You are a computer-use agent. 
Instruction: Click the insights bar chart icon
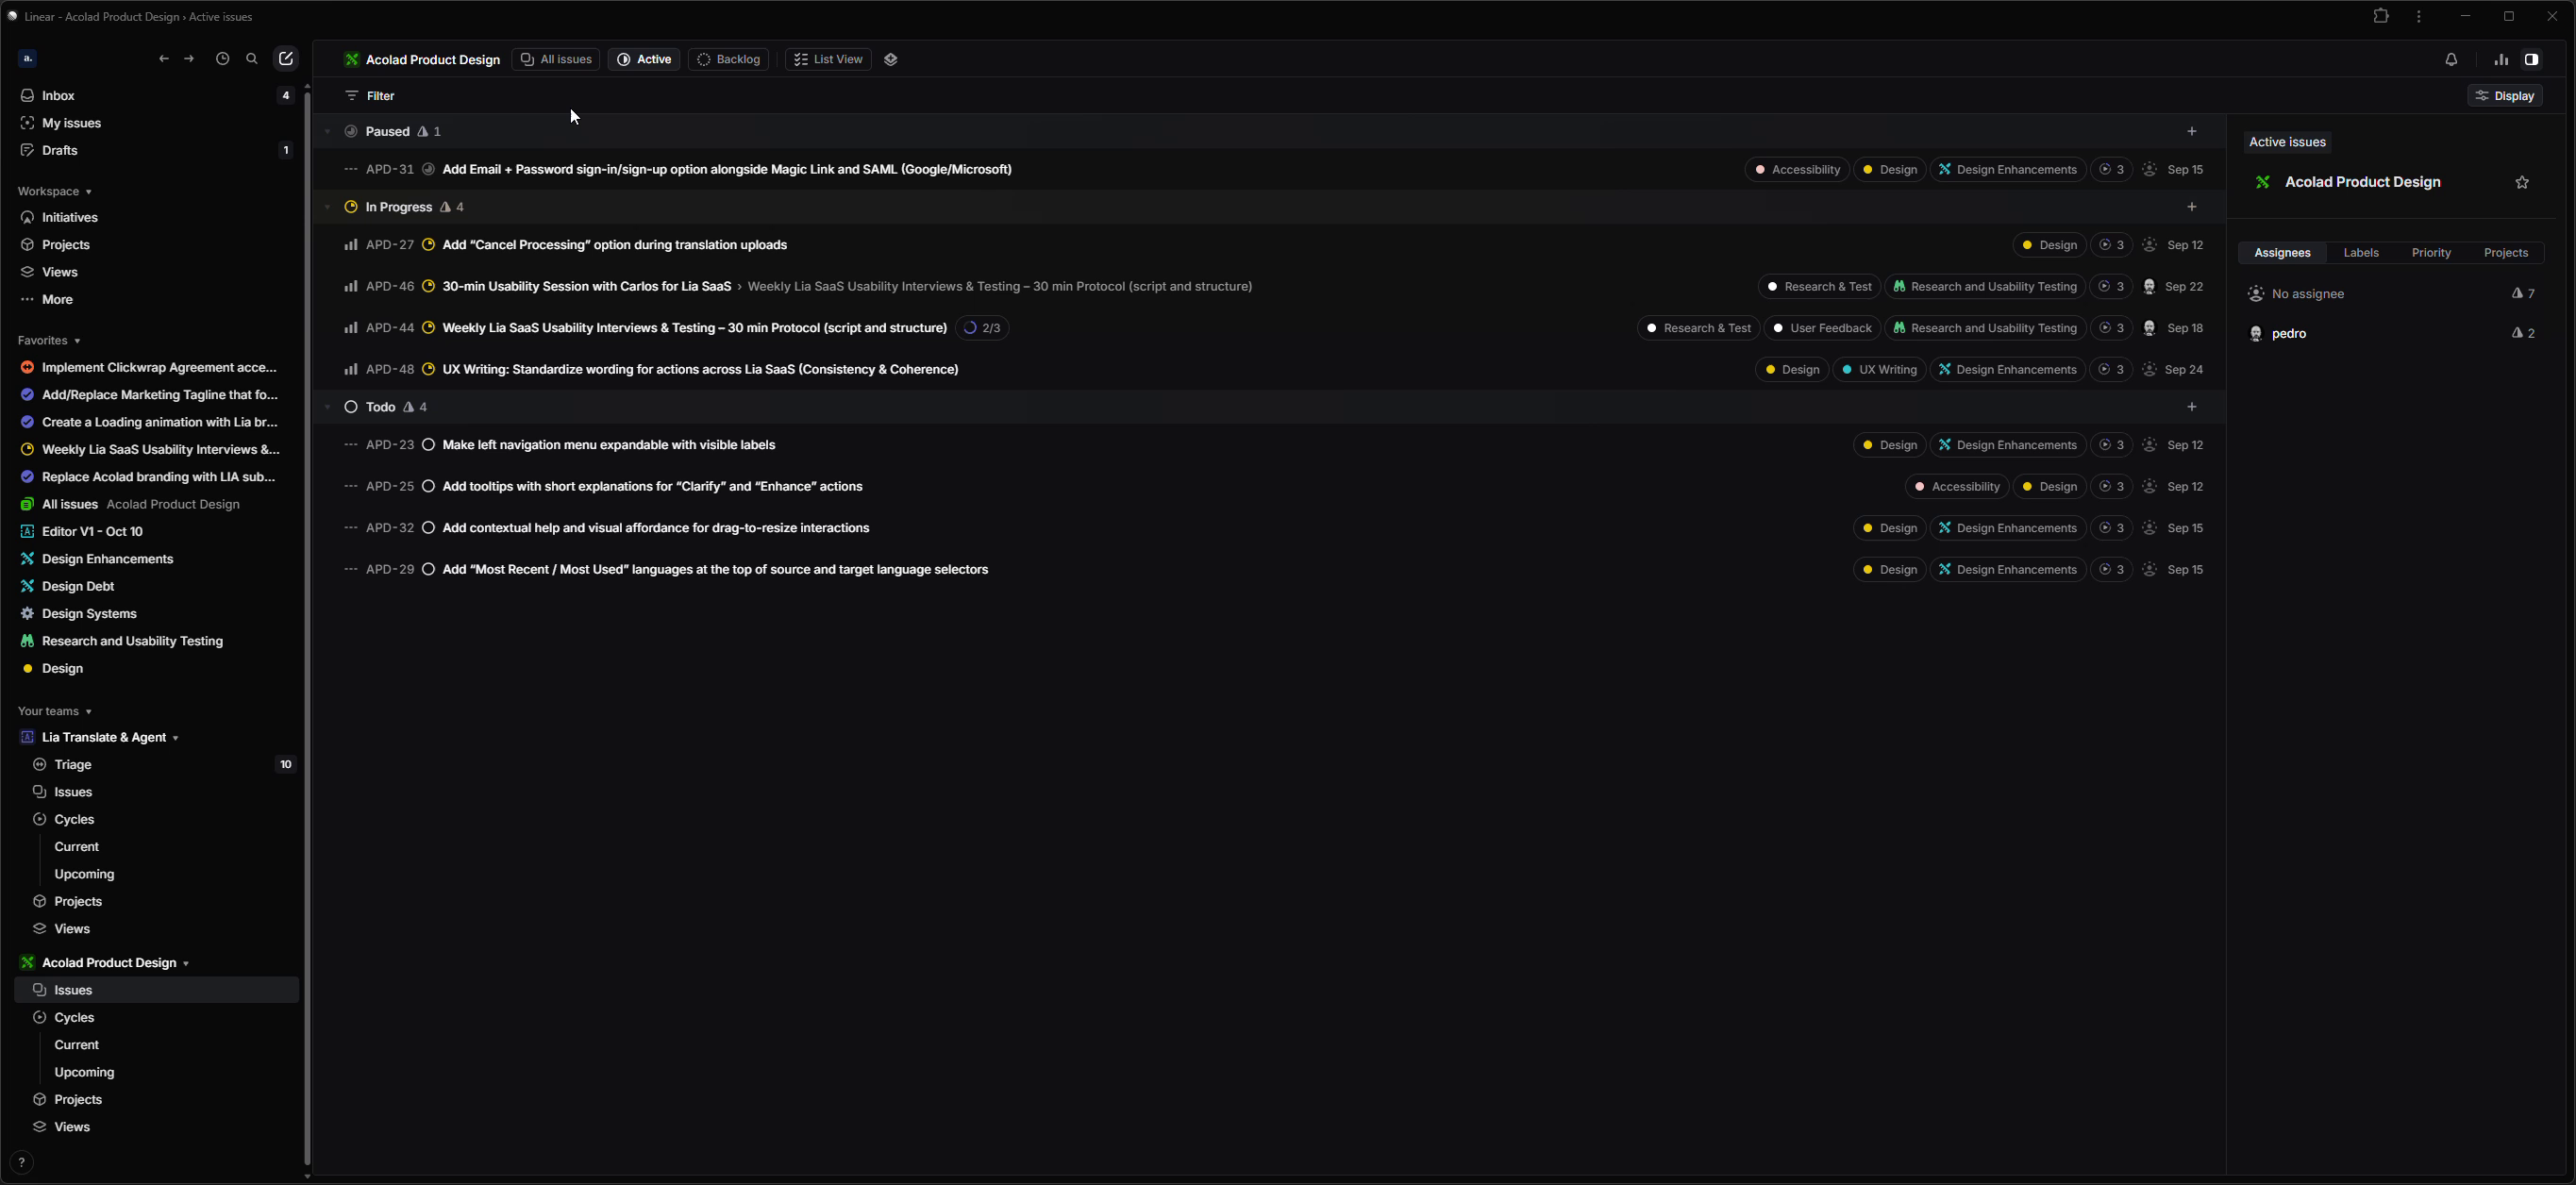[2501, 60]
